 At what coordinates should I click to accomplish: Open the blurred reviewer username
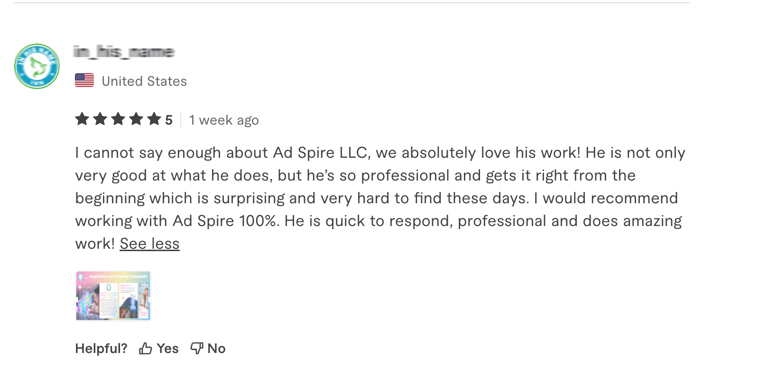124,51
